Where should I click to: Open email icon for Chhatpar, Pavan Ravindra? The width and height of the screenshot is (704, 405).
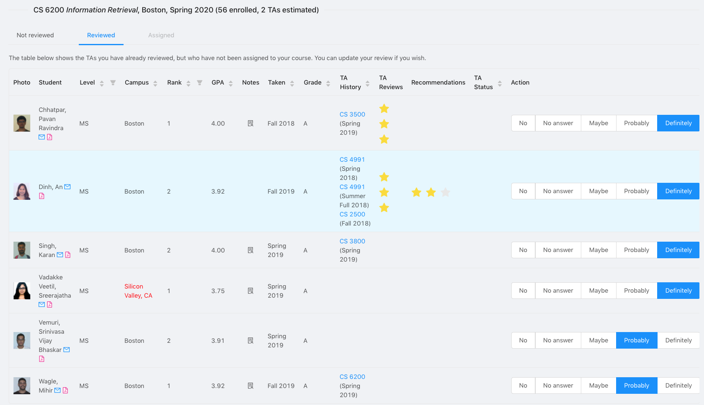point(41,137)
